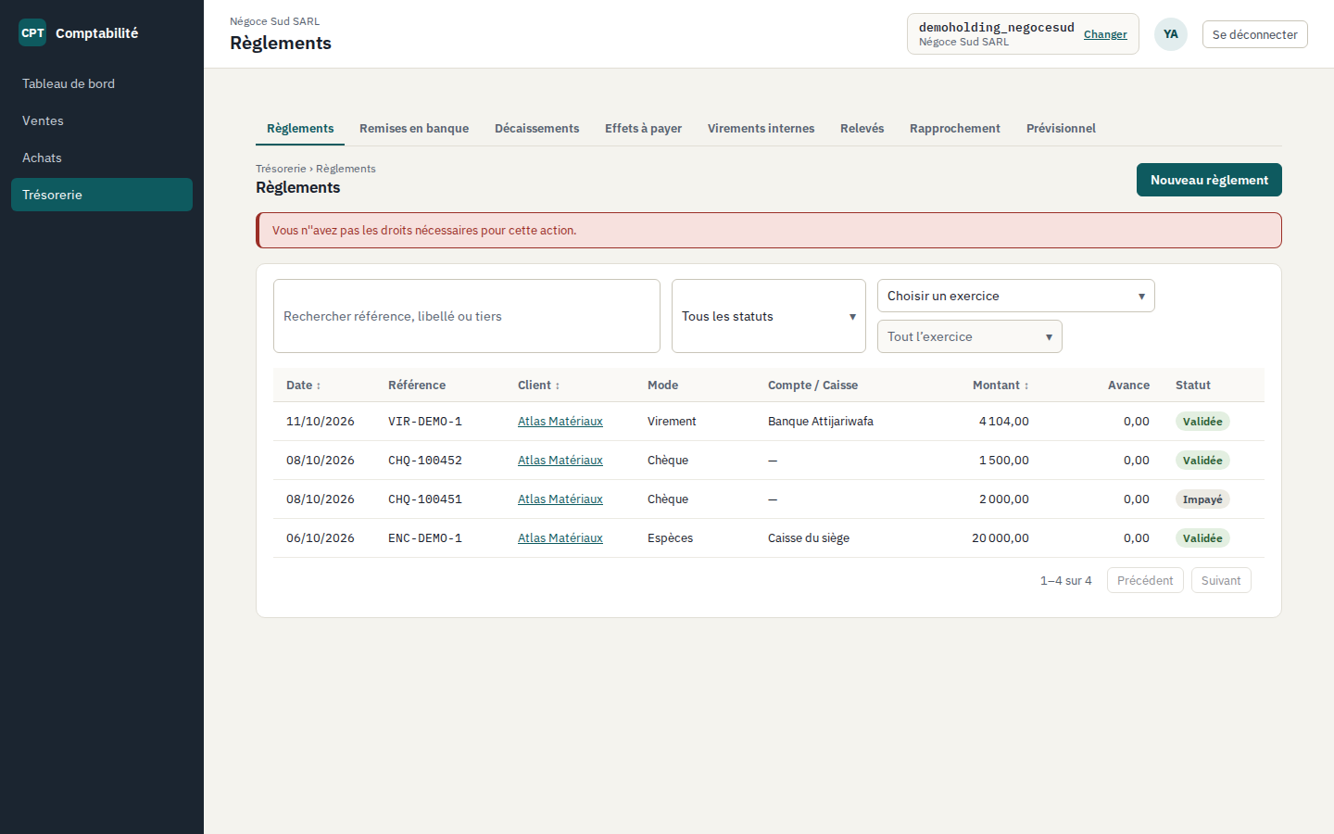1334x834 pixels.
Task: Open Atlas Matériaux link in CHQ-100451 row
Action: [x=560, y=499]
